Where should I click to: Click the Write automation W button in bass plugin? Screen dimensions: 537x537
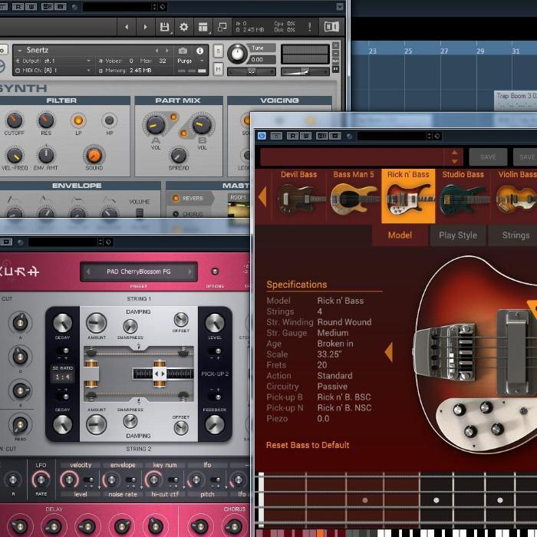click(306, 136)
